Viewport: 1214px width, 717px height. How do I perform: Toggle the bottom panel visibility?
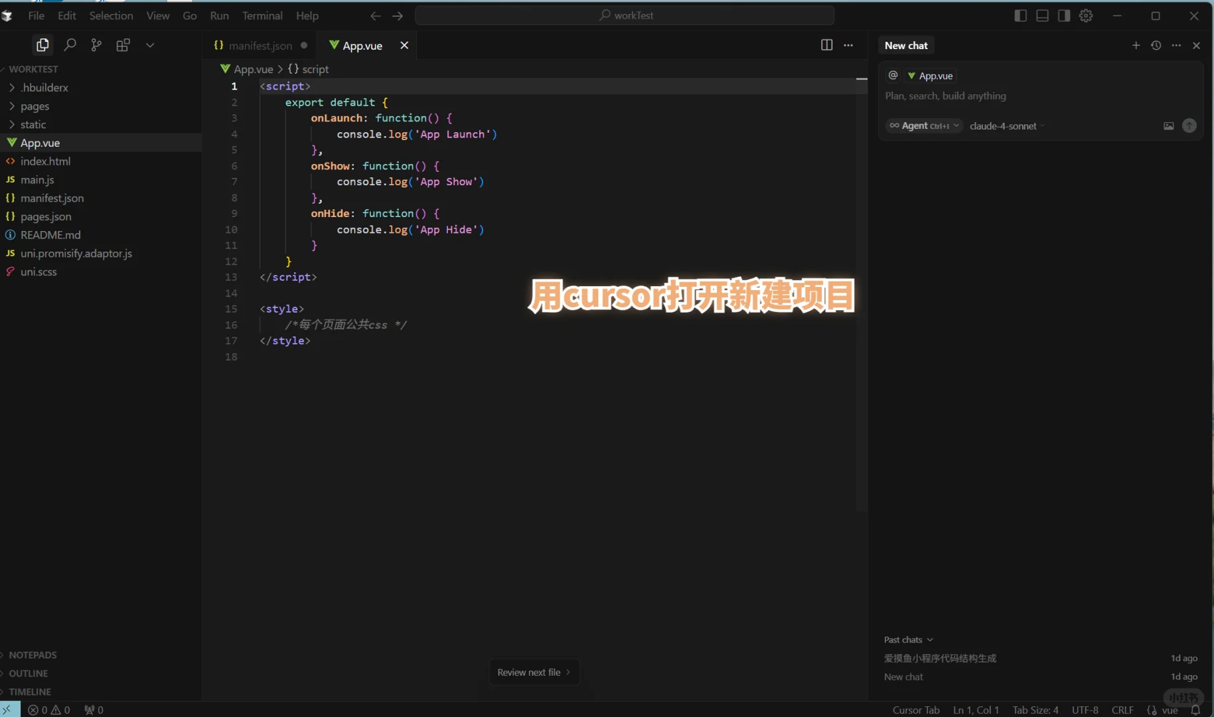[1042, 15]
